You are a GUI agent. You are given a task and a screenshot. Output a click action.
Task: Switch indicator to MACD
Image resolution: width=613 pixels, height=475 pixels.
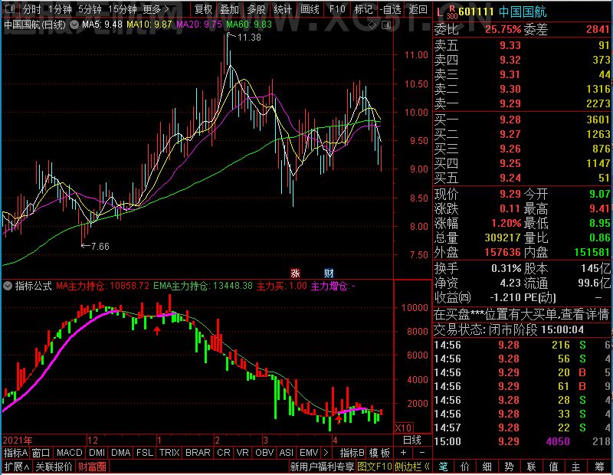point(70,453)
